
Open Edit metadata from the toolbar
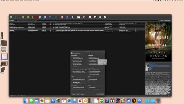point(16,18)
